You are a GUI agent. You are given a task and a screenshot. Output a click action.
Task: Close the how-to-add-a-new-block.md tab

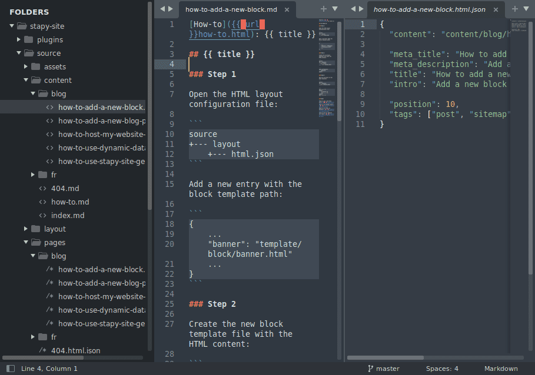[x=287, y=10]
